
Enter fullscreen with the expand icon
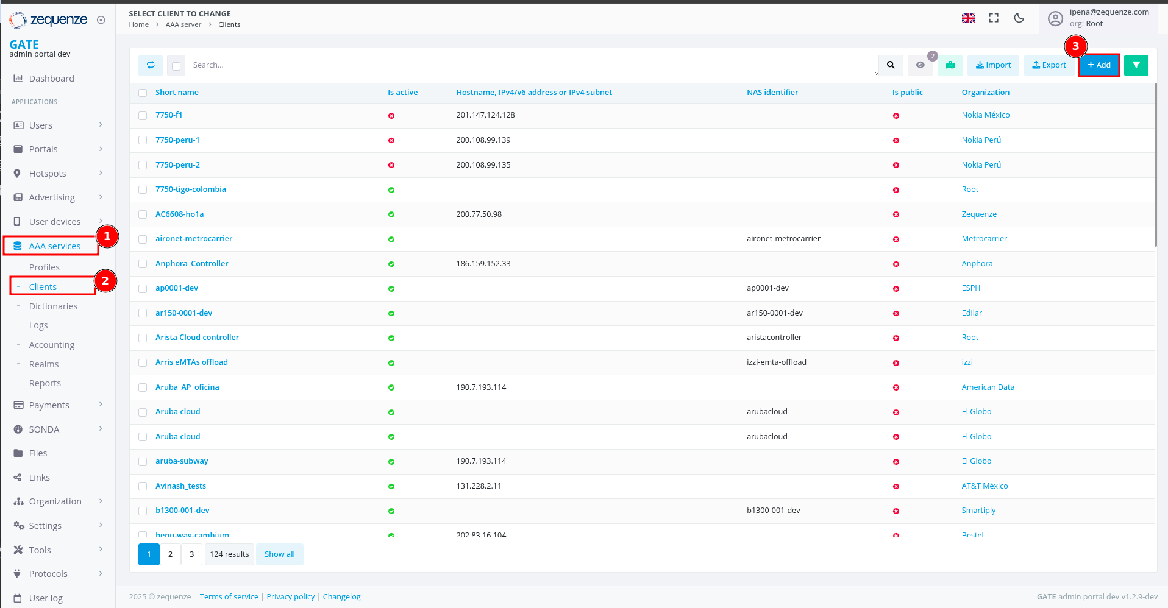[994, 18]
